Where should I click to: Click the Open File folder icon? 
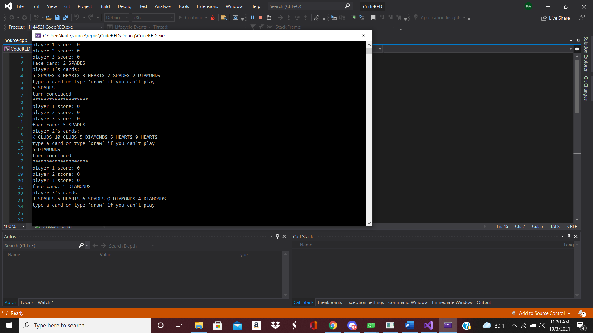tap(48, 18)
